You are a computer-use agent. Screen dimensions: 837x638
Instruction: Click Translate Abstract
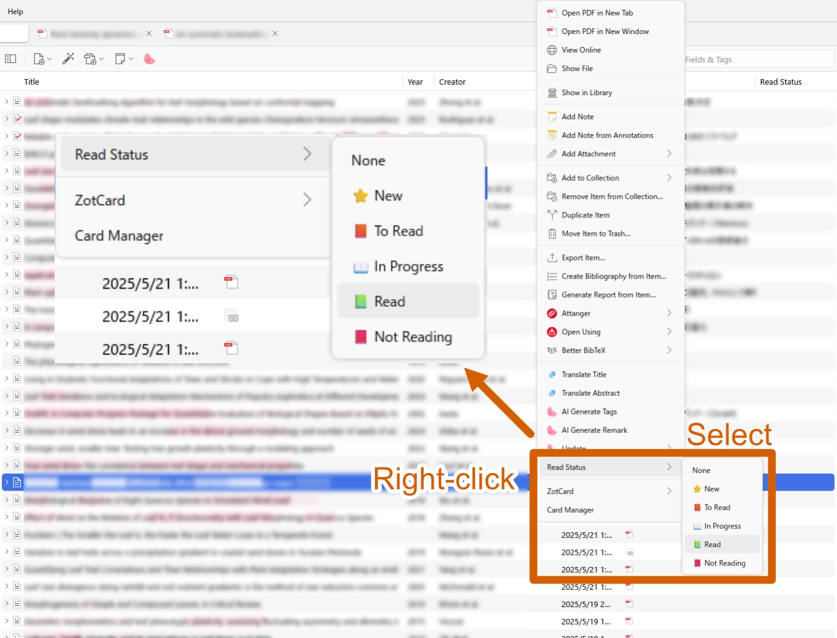pos(591,393)
